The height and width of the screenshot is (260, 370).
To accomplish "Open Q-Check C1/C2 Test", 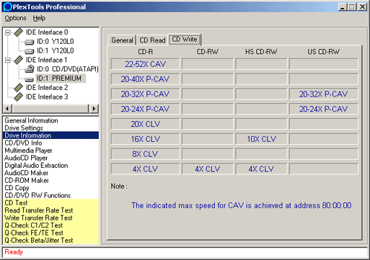I will 34,225.
